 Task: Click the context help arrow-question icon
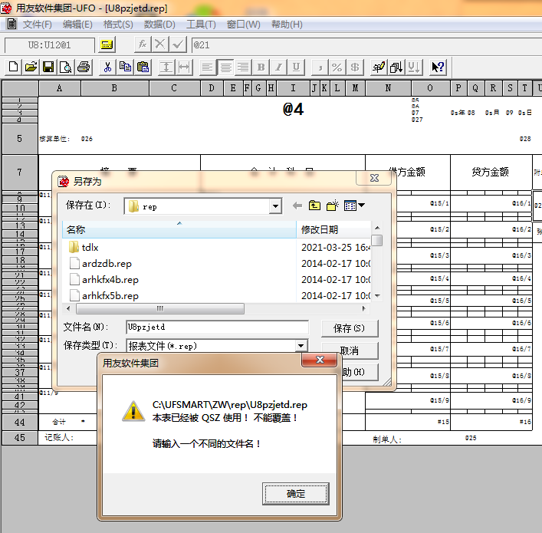[x=438, y=67]
